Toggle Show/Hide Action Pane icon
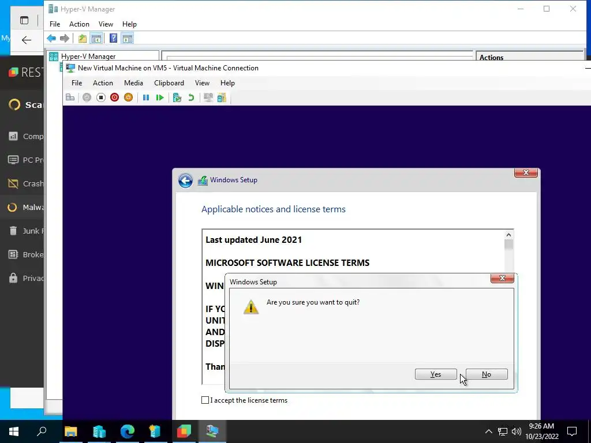 [128, 38]
